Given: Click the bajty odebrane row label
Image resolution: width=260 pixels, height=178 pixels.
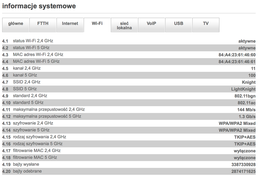Looking at the screenshot, I should 27,171.
